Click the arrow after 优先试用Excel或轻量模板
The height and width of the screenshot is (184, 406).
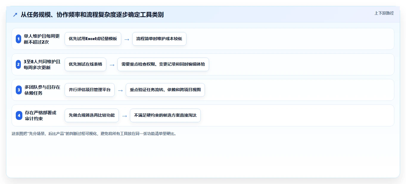pyautogui.click(x=127, y=39)
